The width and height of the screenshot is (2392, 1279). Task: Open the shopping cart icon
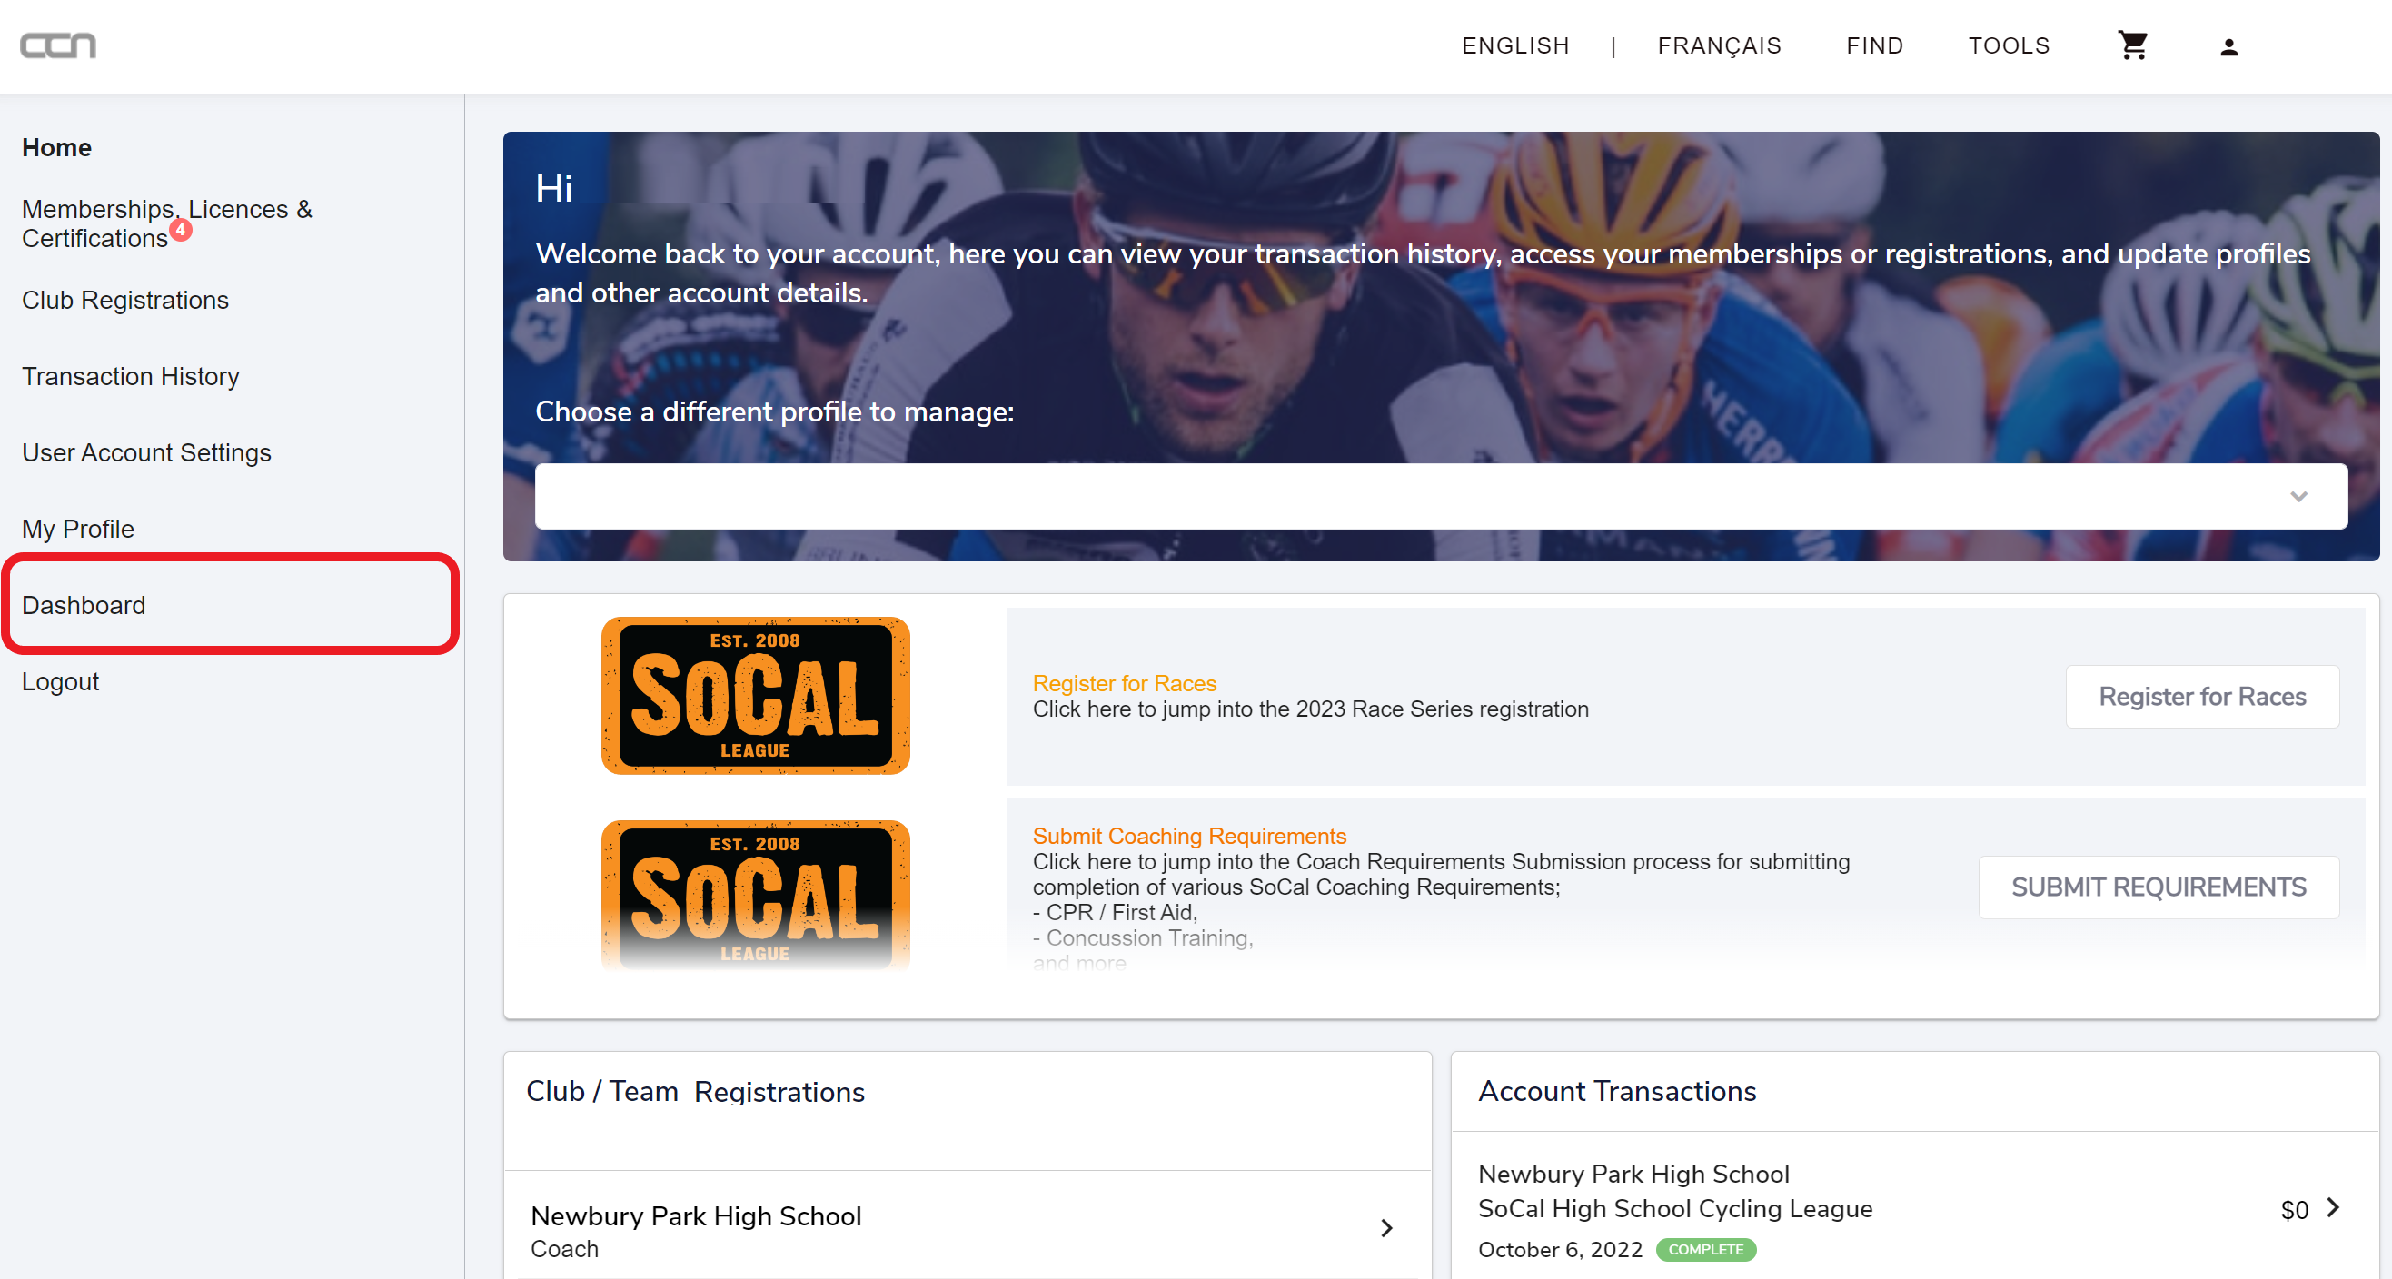pos(2132,45)
